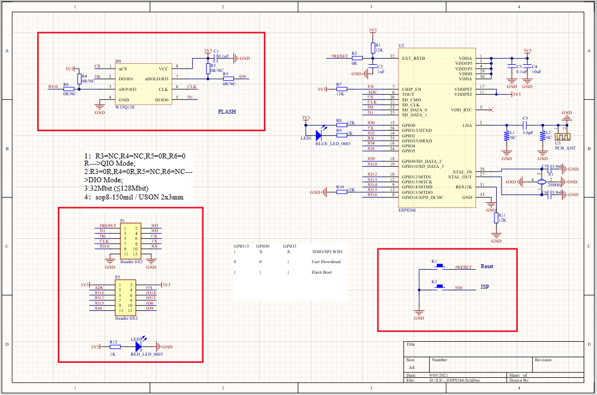Screen dimensions: 597x395
Task: Select the LNA pin label on U2
Action: [467, 125]
